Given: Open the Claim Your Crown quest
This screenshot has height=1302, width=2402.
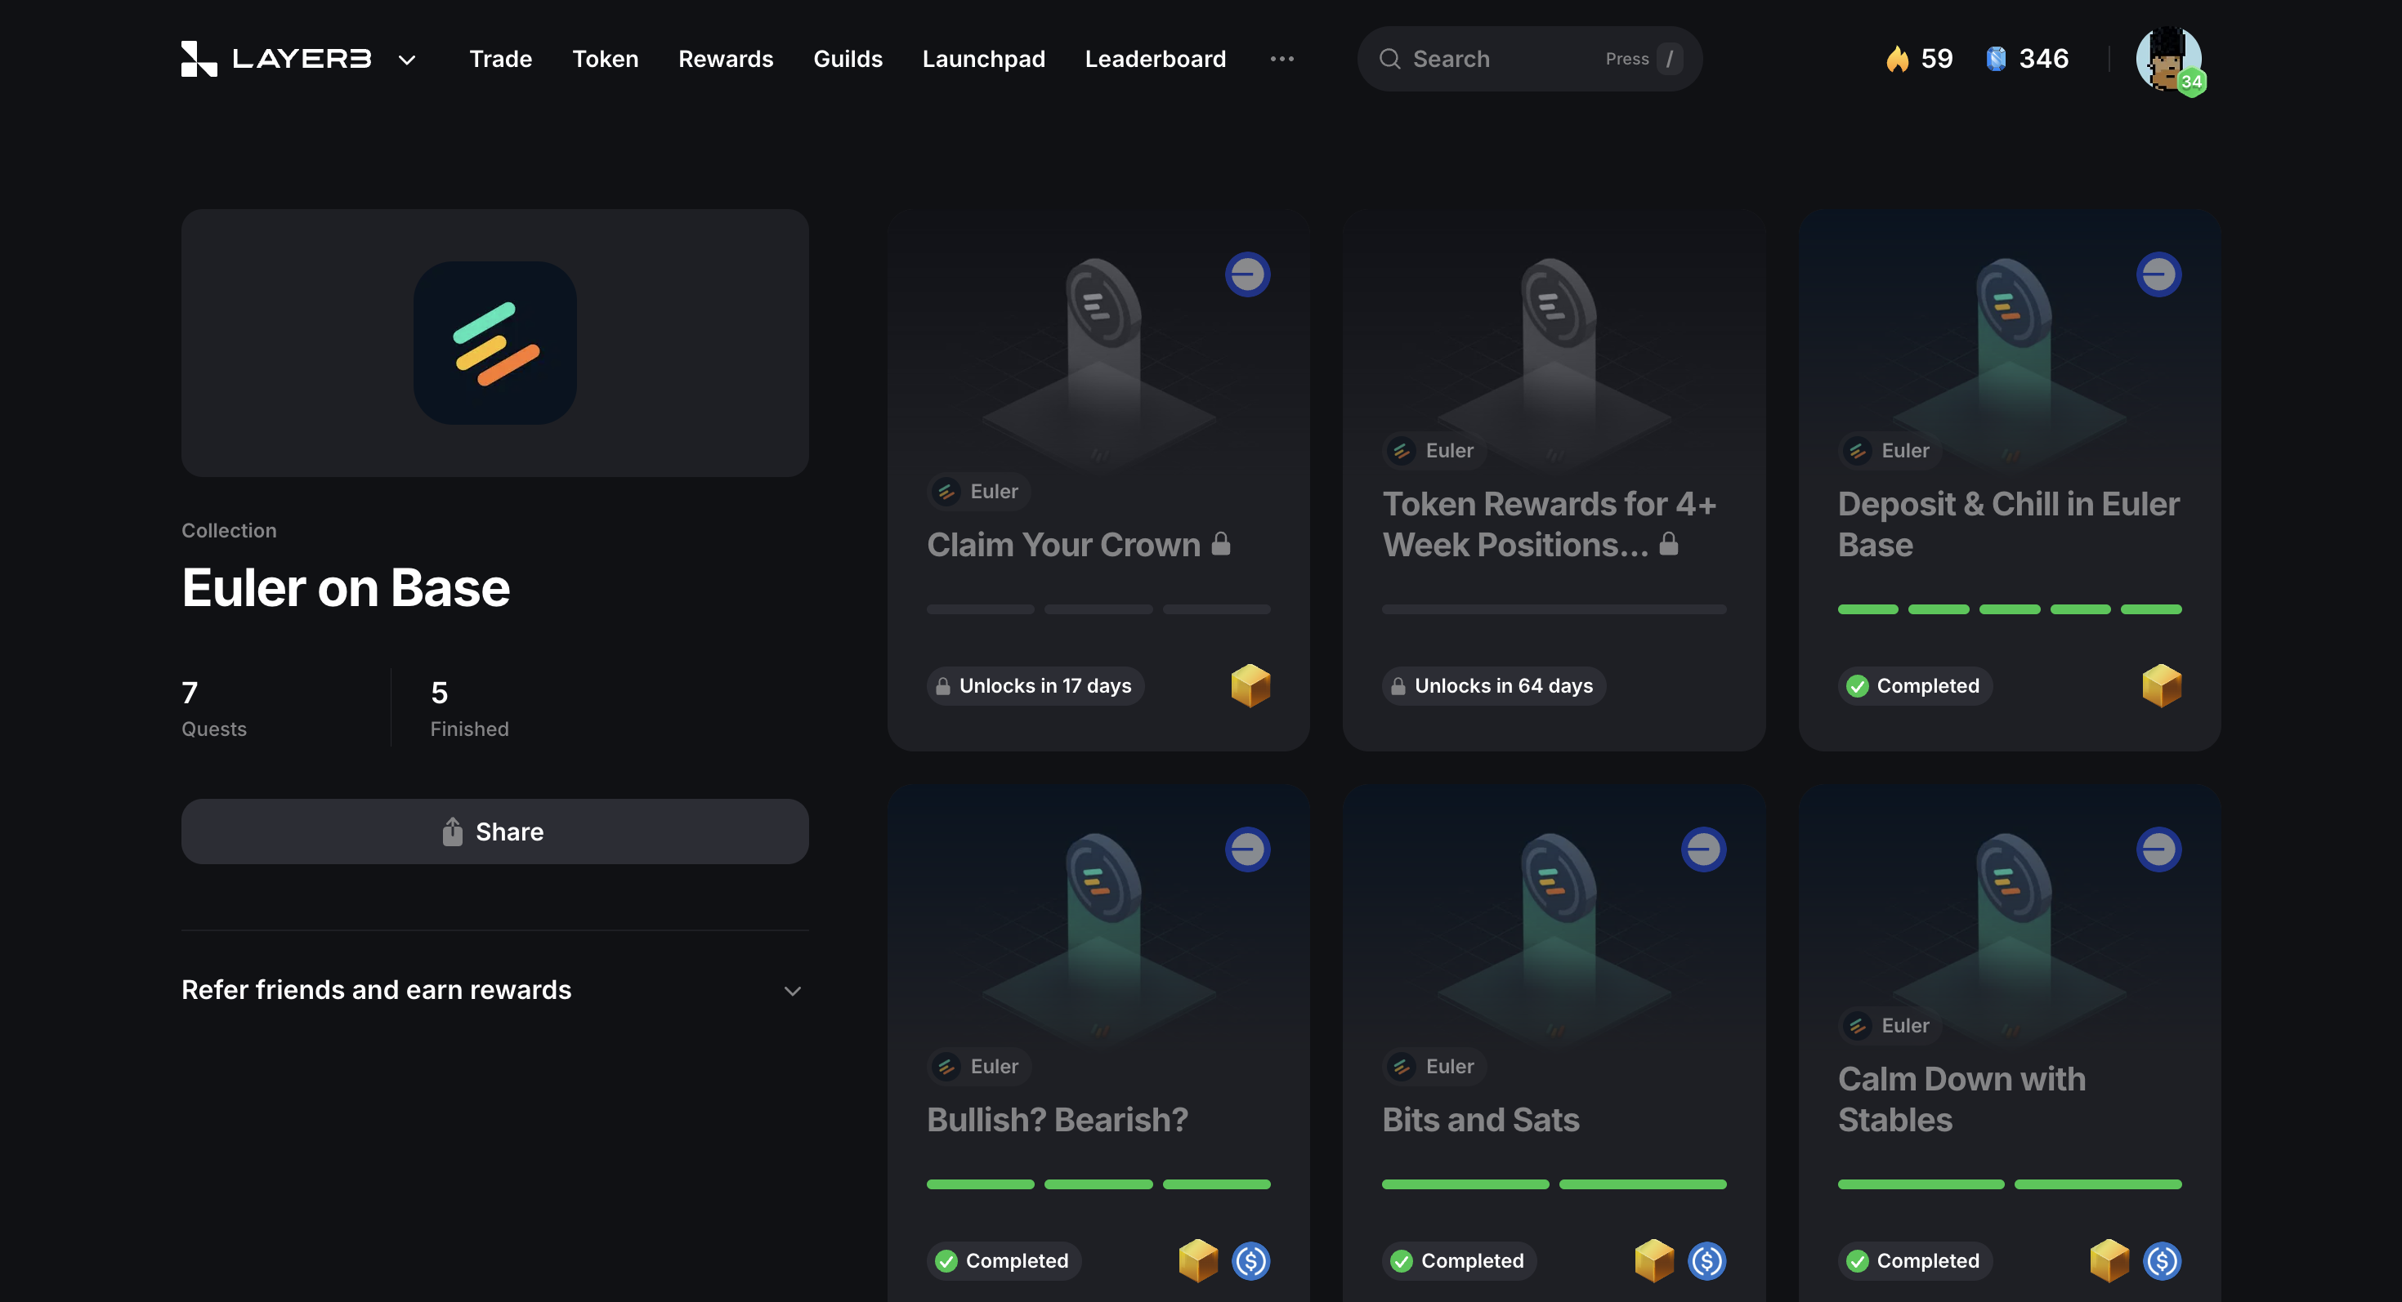Looking at the screenshot, I should [x=1098, y=480].
